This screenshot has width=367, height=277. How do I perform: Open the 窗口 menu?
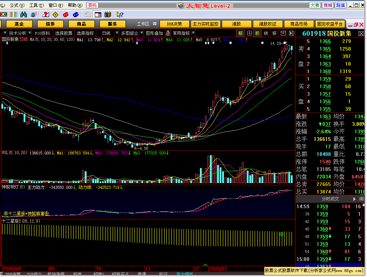click(x=56, y=5)
